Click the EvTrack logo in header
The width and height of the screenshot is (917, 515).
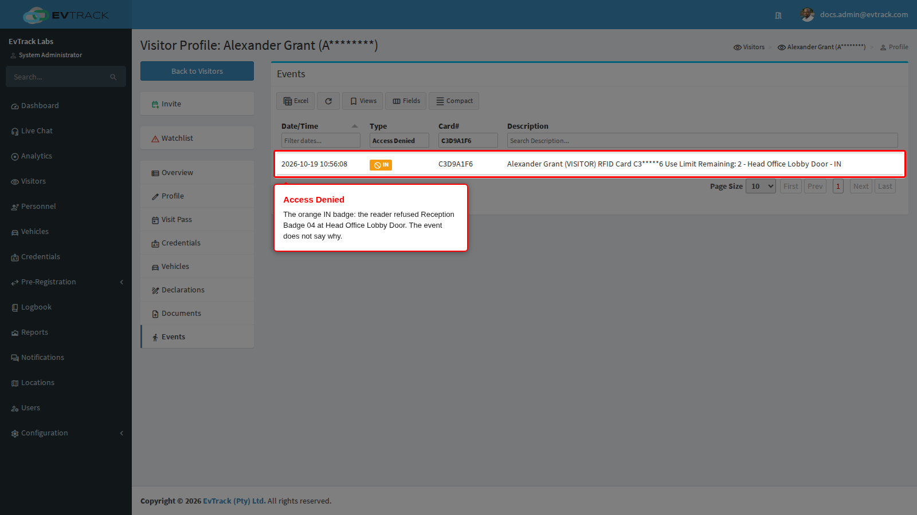point(66,15)
